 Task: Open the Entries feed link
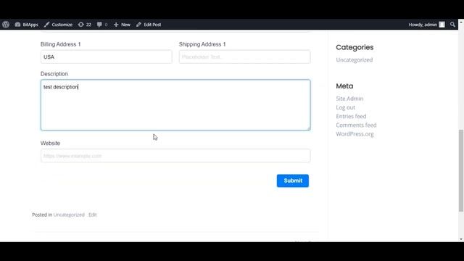click(x=351, y=116)
